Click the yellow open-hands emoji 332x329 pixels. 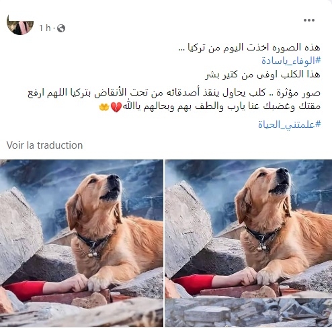pyautogui.click(x=104, y=107)
